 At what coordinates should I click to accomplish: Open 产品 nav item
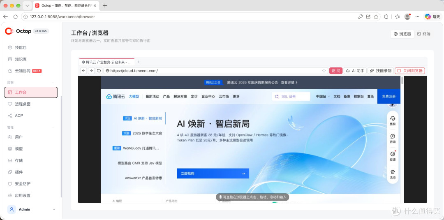point(166,97)
